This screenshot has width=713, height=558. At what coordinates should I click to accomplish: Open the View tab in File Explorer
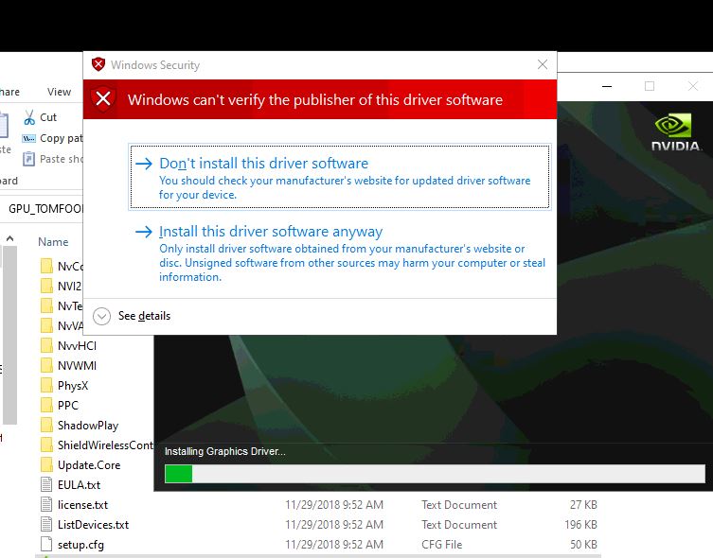59,92
